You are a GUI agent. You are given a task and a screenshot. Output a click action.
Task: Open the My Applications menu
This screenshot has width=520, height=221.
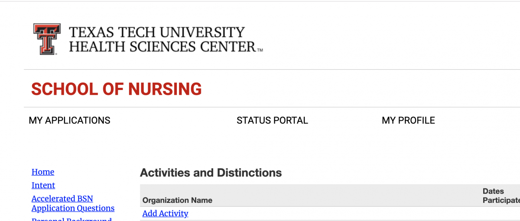[x=69, y=121]
